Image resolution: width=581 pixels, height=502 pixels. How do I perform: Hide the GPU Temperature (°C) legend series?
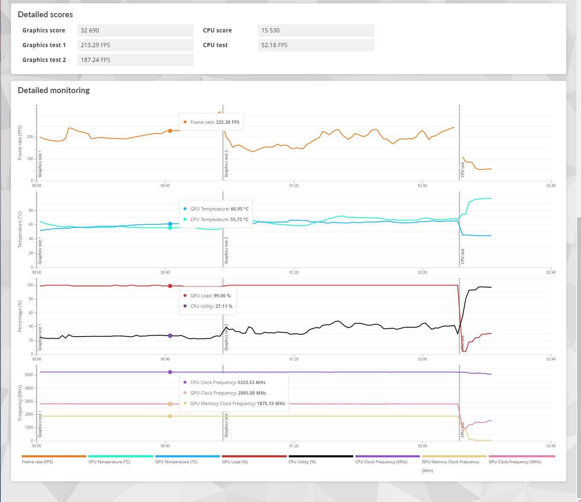tap(176, 462)
